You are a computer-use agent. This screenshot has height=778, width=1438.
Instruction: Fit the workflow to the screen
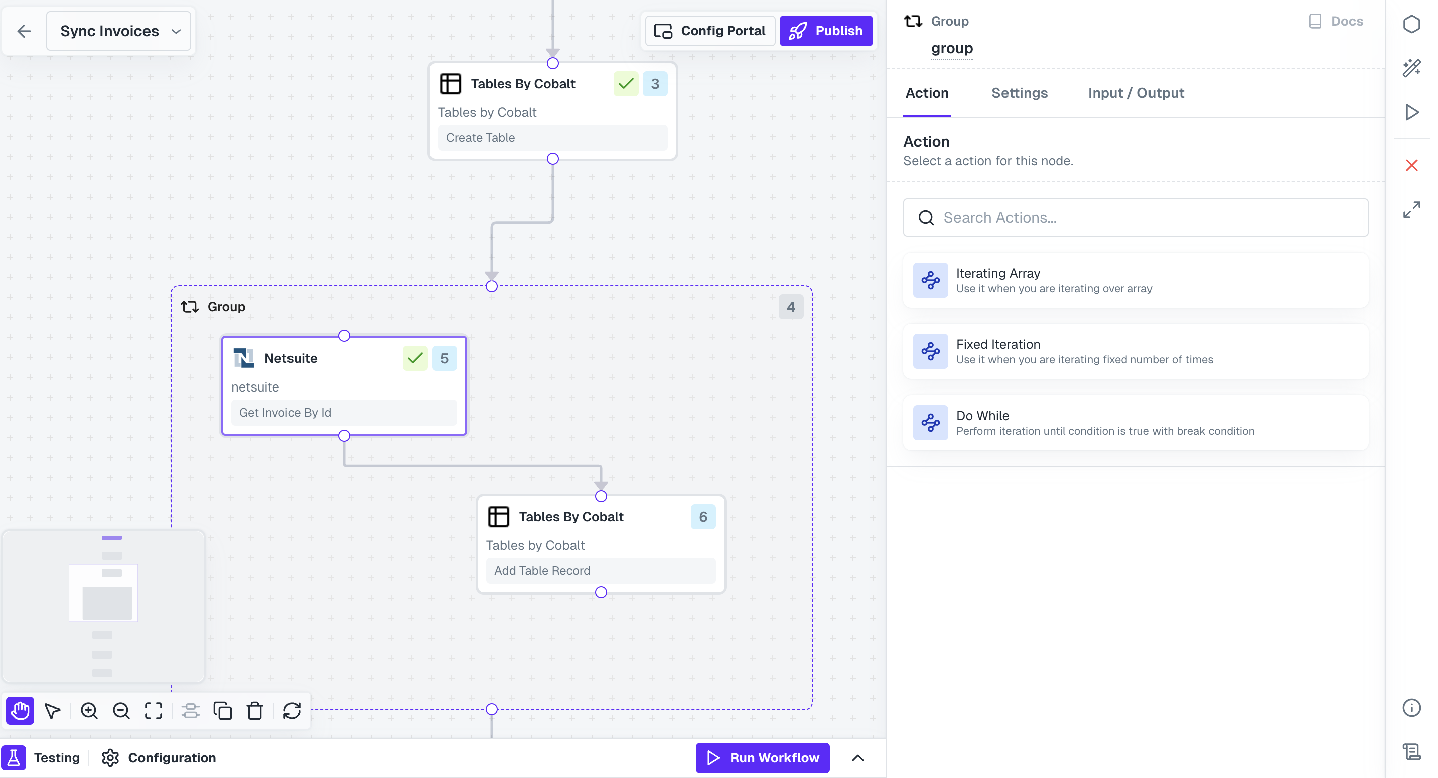tap(153, 711)
